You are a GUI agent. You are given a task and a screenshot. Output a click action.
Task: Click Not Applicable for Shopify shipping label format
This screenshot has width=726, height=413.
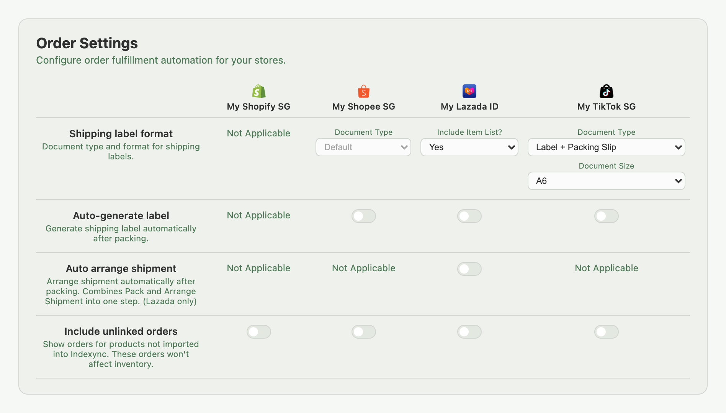[x=258, y=133]
